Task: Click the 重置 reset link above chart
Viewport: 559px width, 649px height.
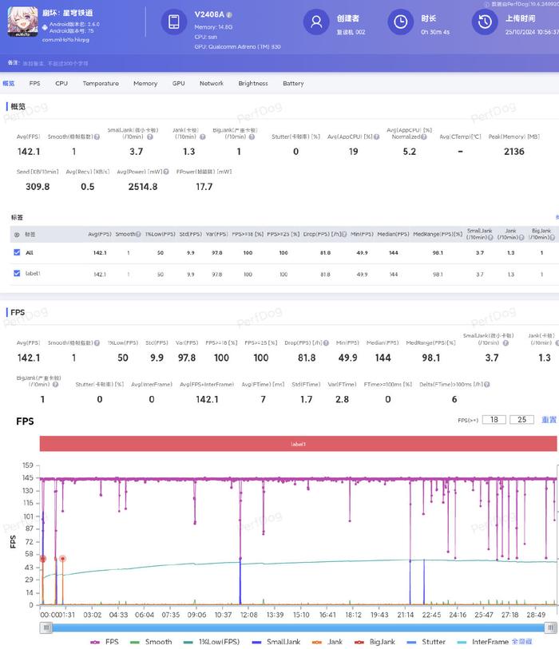Action: [x=549, y=420]
